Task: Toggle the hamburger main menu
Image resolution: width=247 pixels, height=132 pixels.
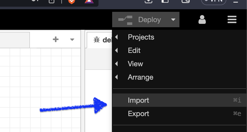Action: [x=232, y=20]
